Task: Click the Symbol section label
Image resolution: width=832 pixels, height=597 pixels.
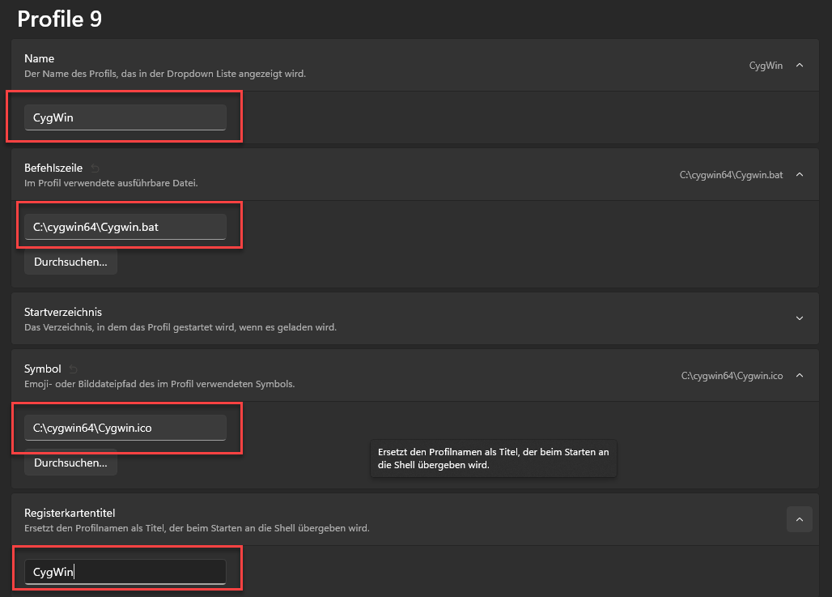Action: [x=42, y=369]
